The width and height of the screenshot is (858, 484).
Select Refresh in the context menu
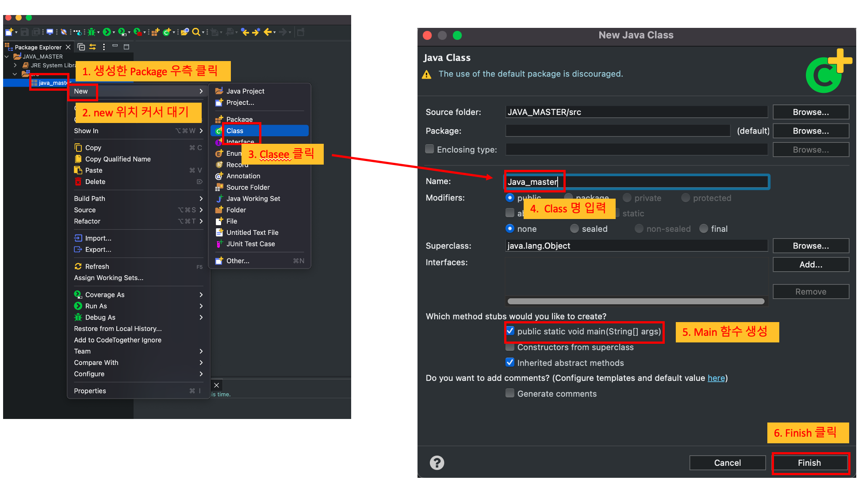pos(97,266)
